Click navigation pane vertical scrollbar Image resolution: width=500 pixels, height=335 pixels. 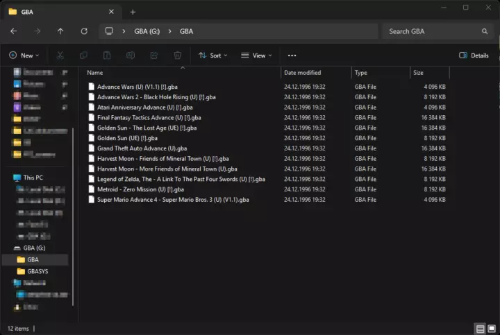tap(73, 216)
